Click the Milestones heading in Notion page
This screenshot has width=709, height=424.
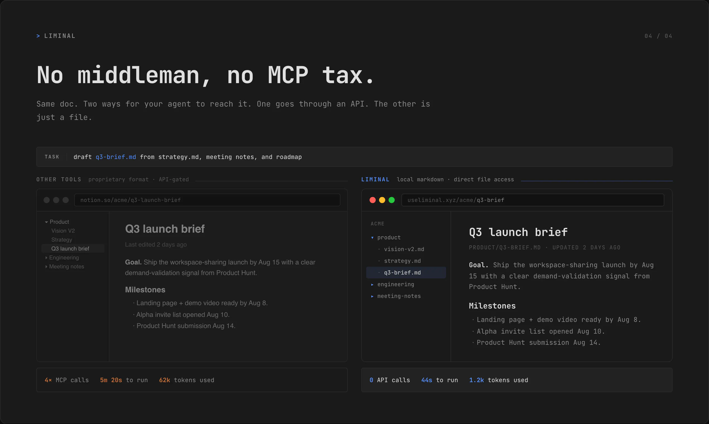coord(145,290)
